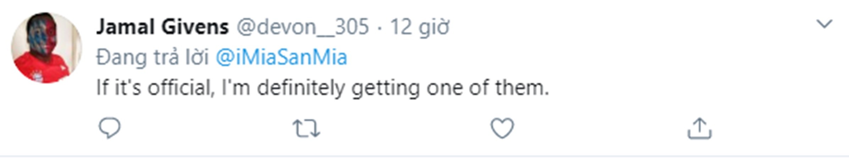Toggle like on the "If it's official" tweet
Image resolution: width=849 pixels, height=159 pixels.
[x=502, y=128]
